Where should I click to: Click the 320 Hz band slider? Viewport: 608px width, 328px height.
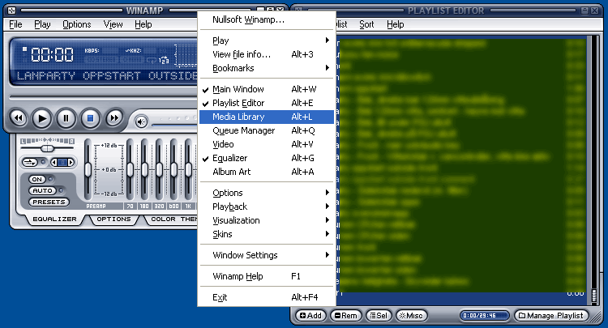pyautogui.click(x=159, y=169)
